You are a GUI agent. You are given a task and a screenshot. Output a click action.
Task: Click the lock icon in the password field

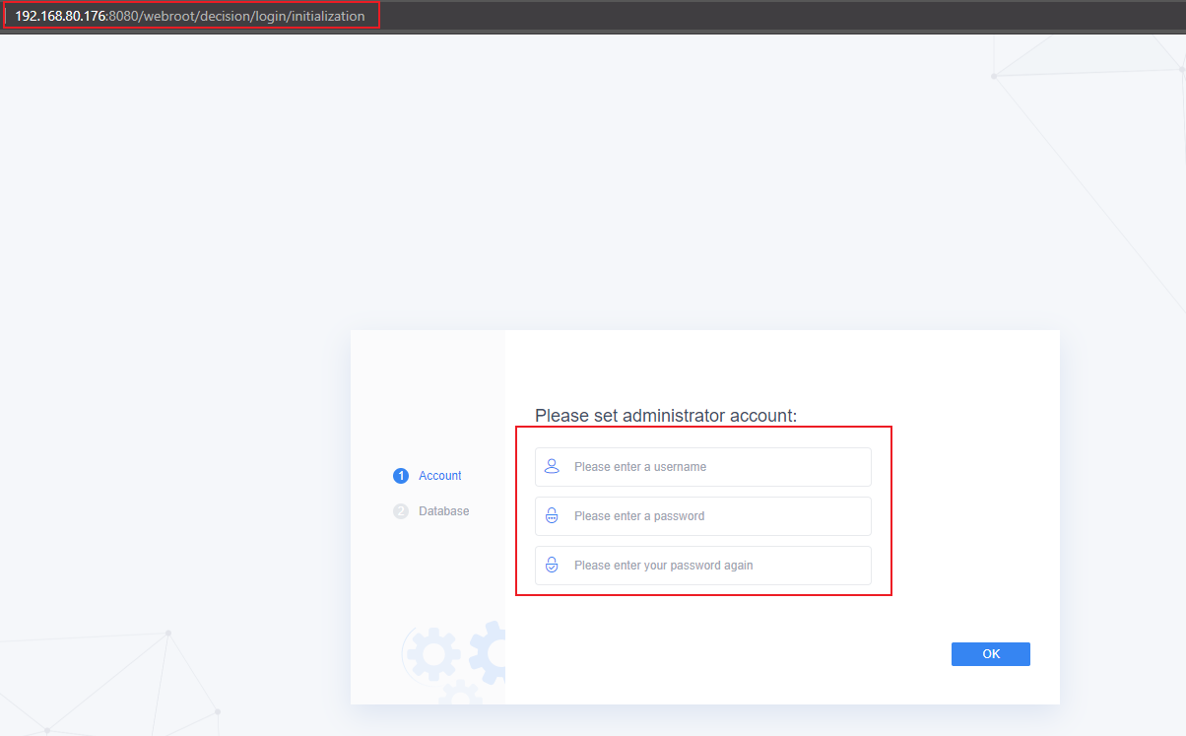[x=552, y=515]
